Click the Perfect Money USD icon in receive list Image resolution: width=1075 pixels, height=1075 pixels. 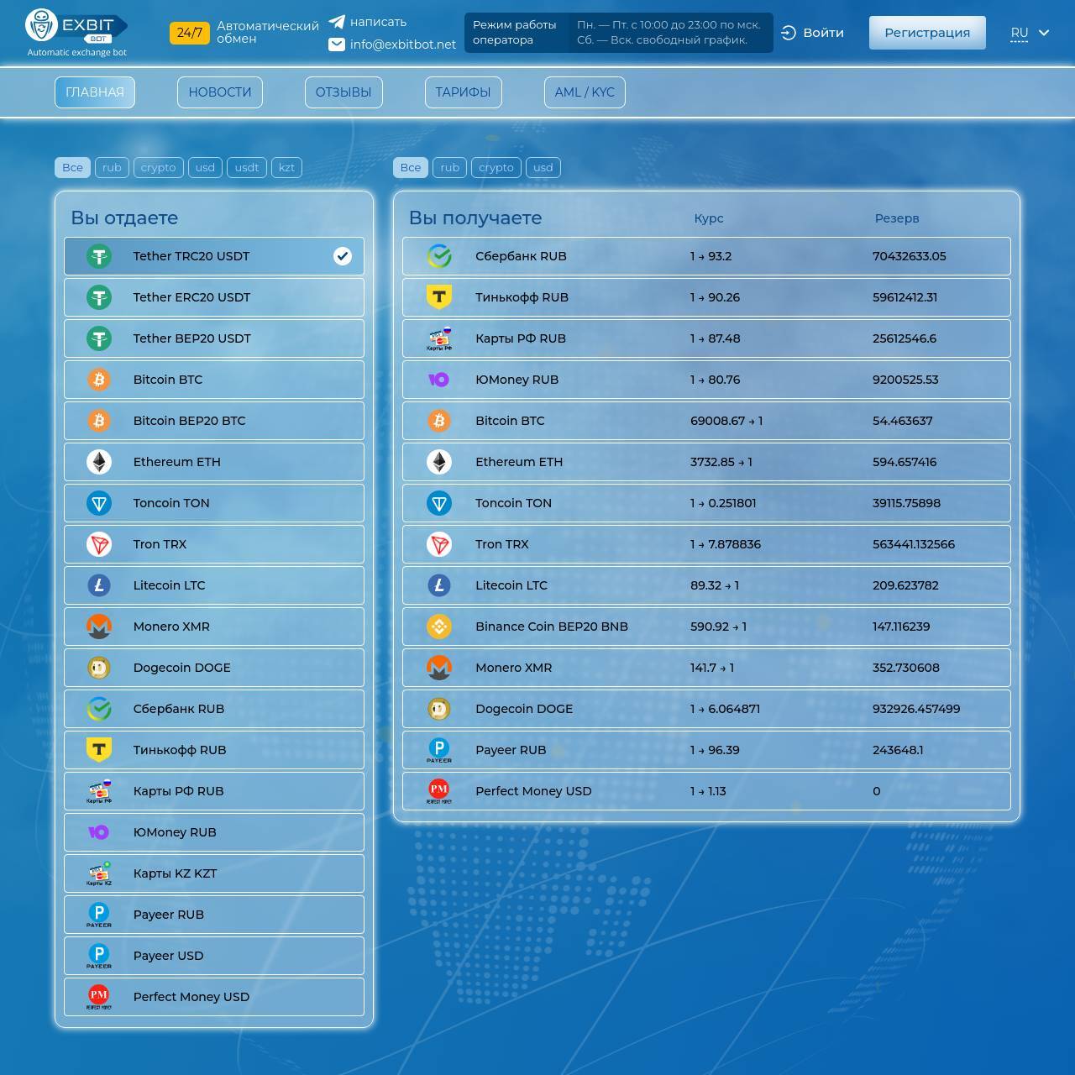point(439,791)
